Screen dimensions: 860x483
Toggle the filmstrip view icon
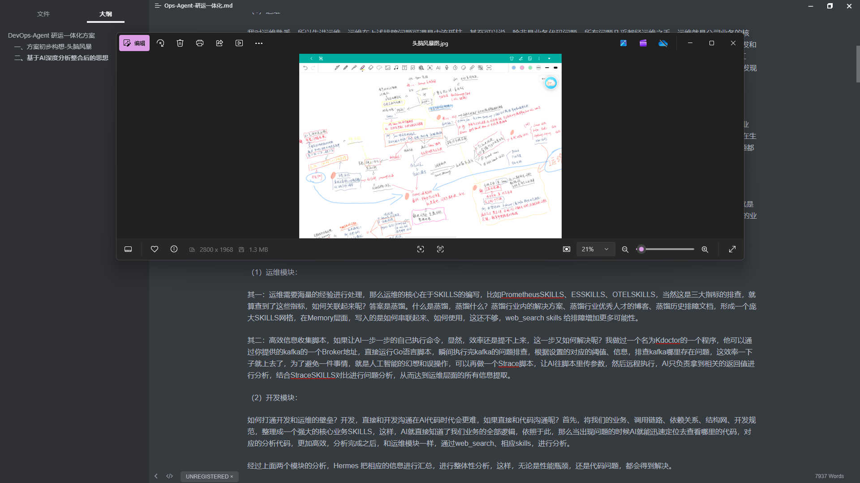[x=128, y=250]
